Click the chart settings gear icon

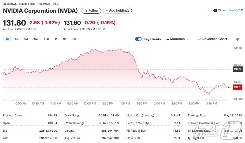[x=238, y=39]
